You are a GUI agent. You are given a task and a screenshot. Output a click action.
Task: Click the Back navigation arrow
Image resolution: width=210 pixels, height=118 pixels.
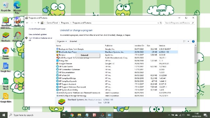pos(27,23)
